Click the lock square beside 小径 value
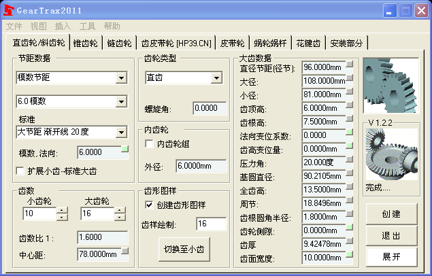This screenshot has width=432, height=276. point(350,91)
